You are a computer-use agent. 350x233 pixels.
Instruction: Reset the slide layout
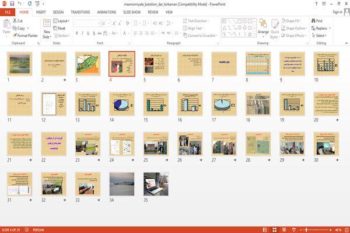coord(60,28)
